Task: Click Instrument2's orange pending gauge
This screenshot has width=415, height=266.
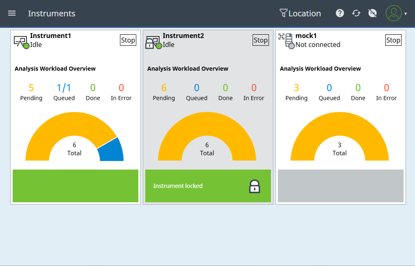Action: pyautogui.click(x=207, y=124)
